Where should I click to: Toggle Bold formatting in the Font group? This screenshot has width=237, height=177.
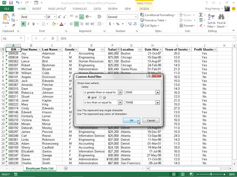[x=23, y=24]
